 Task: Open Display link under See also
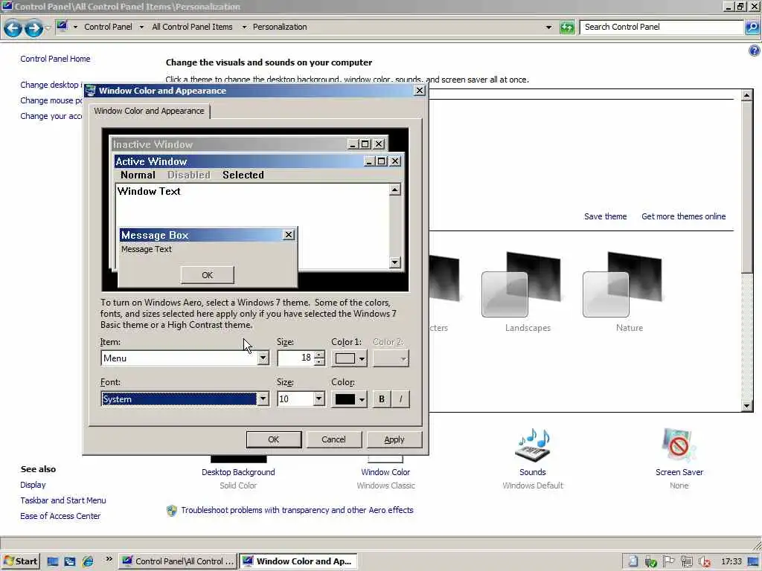(x=33, y=485)
